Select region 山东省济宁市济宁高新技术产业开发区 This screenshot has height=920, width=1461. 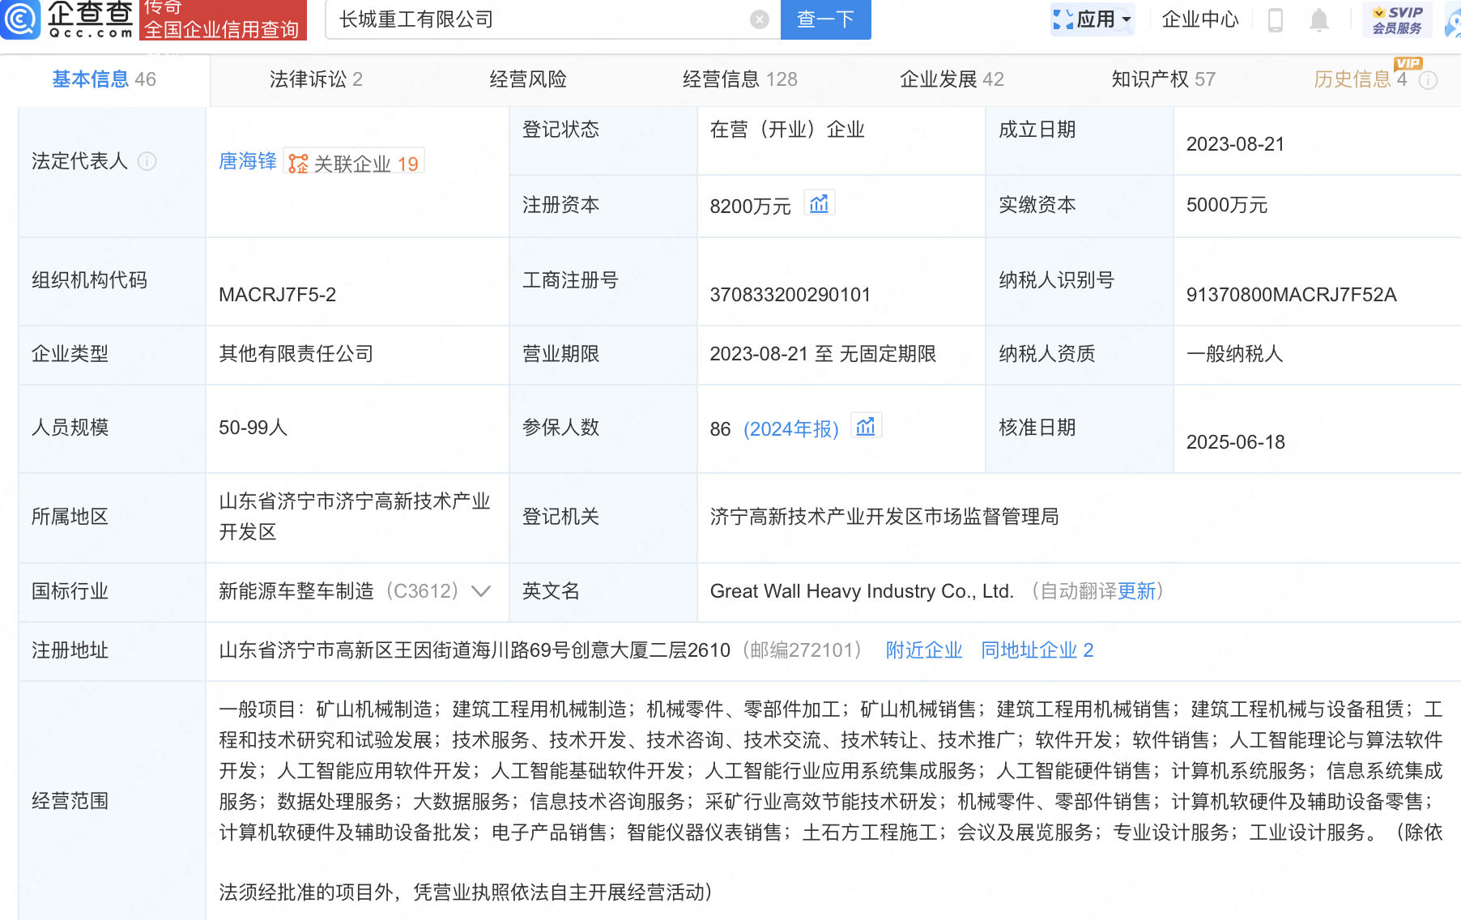coord(355,517)
